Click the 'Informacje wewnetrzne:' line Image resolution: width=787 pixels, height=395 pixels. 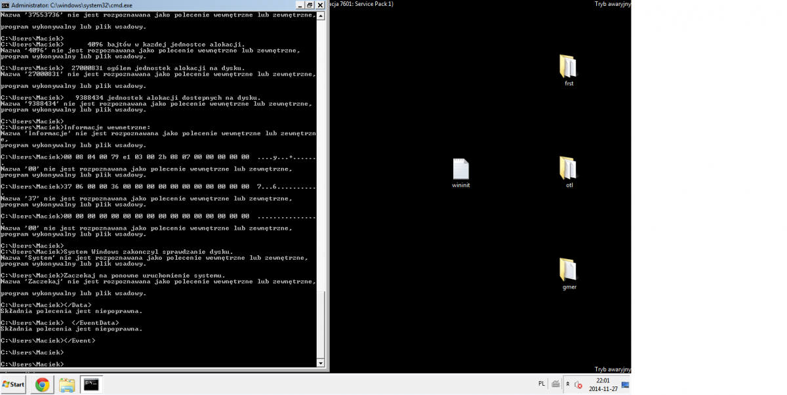[x=75, y=127]
